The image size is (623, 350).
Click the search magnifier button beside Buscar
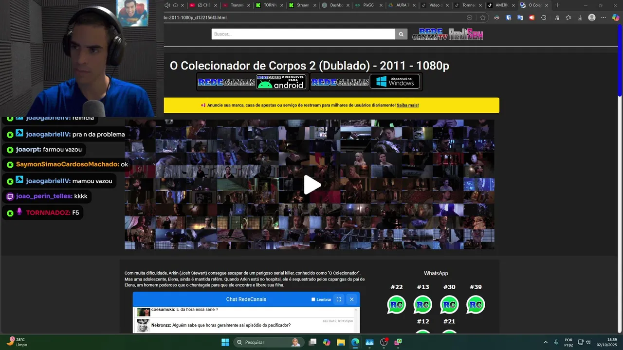click(x=401, y=34)
